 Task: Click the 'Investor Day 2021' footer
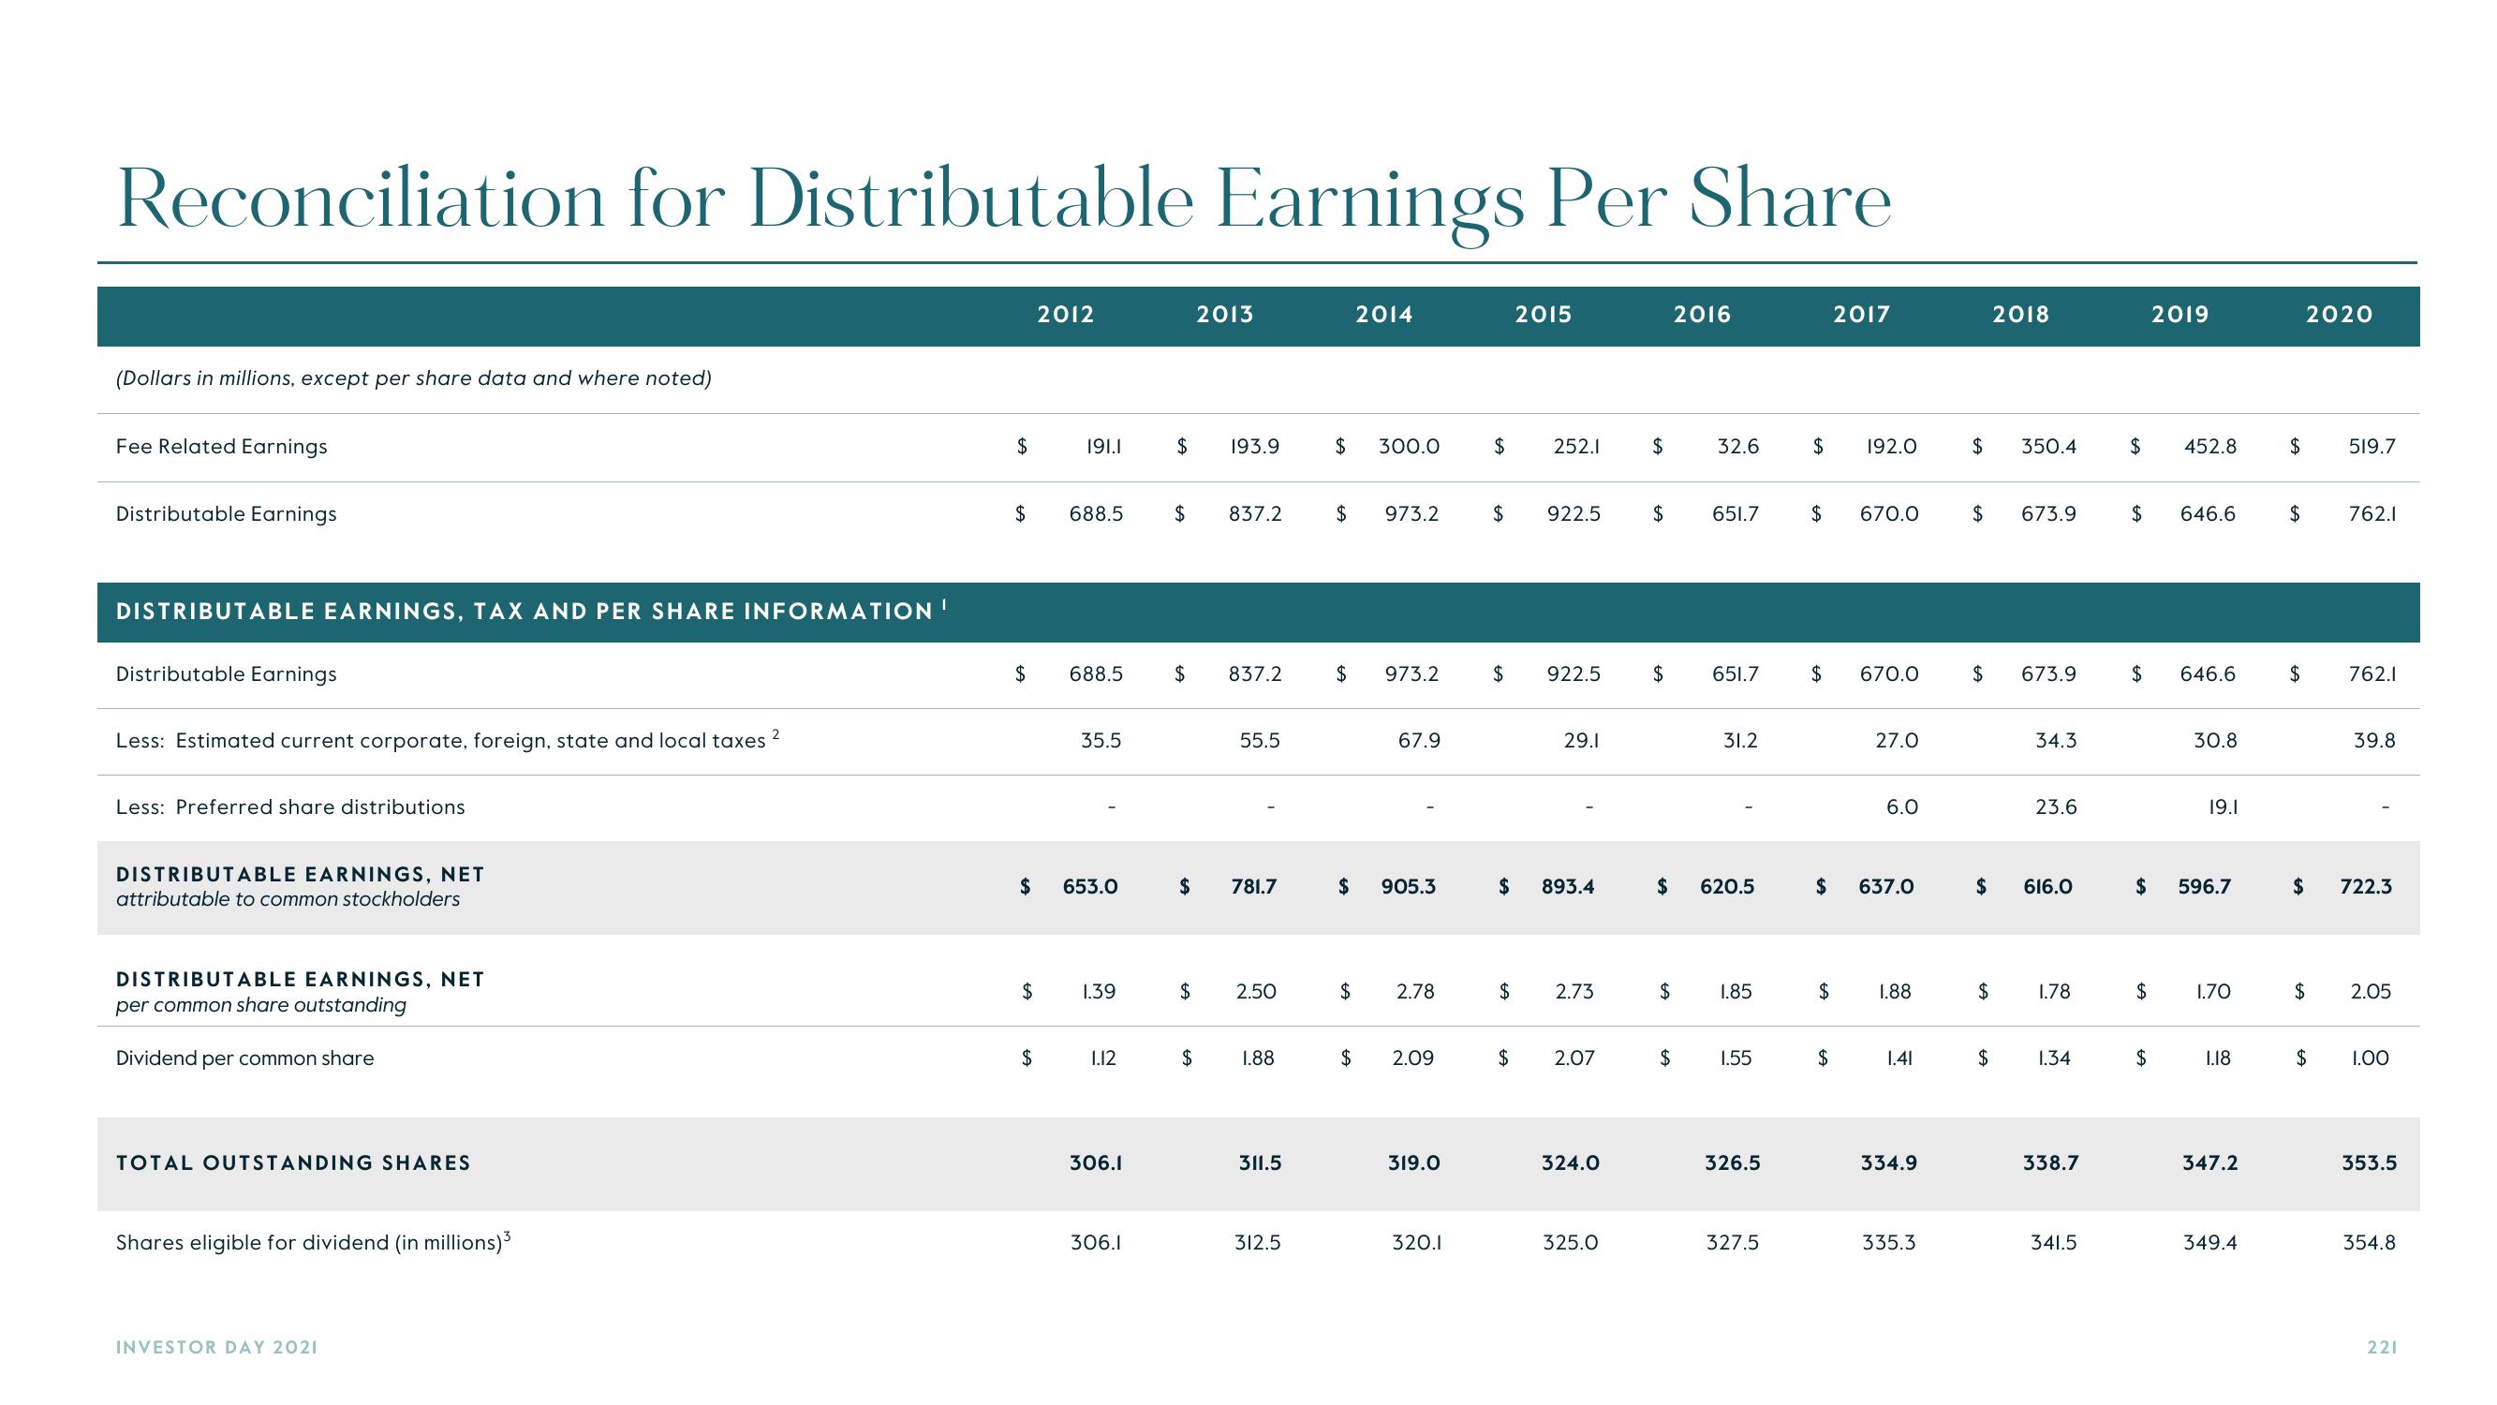click(x=217, y=1347)
